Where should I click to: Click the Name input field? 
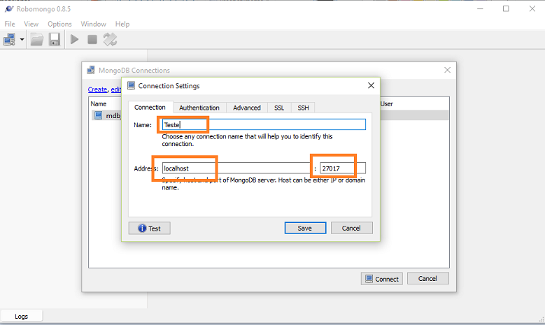coord(264,124)
